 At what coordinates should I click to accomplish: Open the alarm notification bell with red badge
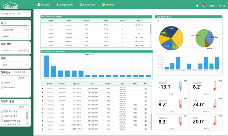203,5
